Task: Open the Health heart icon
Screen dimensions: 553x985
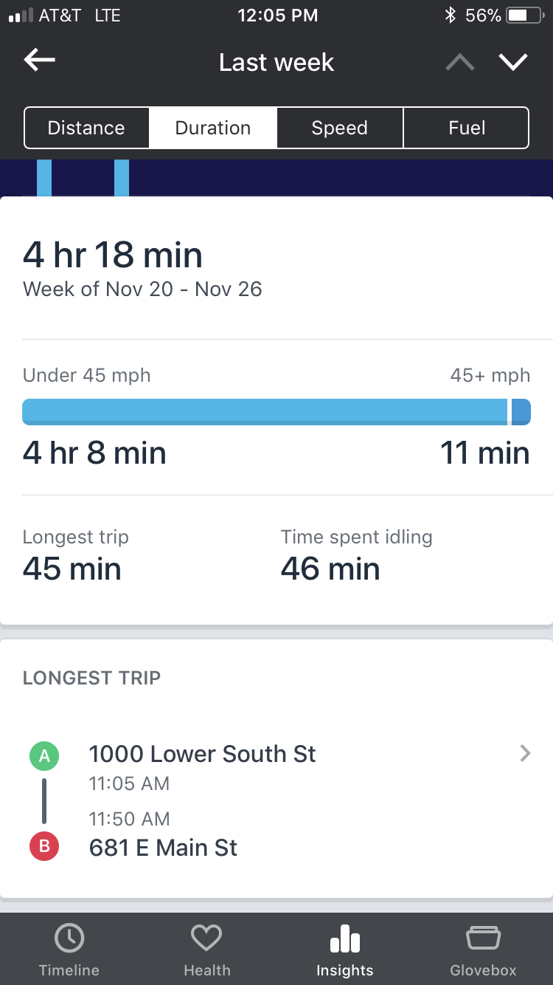Action: click(206, 938)
